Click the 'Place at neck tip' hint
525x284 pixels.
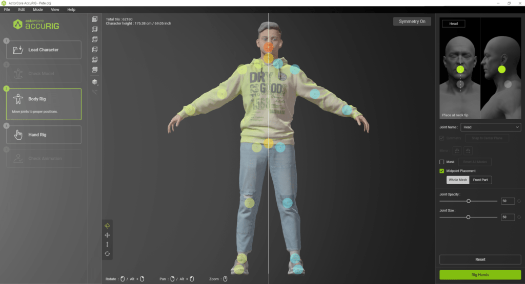pos(455,115)
